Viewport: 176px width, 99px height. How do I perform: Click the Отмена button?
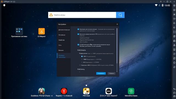pos(111,73)
